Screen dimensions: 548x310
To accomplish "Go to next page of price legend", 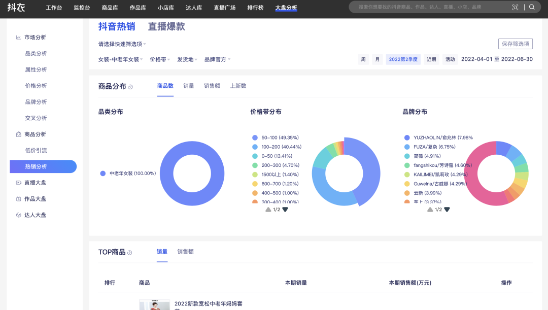I will 285,210.
